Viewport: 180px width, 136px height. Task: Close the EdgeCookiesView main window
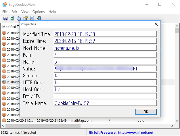click(x=173, y=5)
